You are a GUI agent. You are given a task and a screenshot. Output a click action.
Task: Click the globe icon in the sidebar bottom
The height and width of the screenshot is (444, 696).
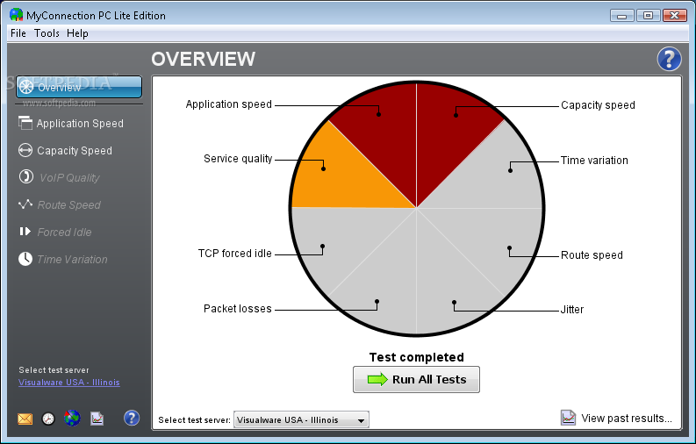[72, 418]
